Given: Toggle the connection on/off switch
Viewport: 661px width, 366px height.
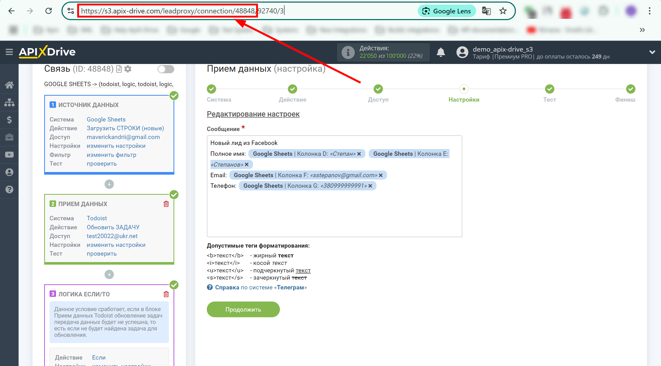Looking at the screenshot, I should [166, 69].
